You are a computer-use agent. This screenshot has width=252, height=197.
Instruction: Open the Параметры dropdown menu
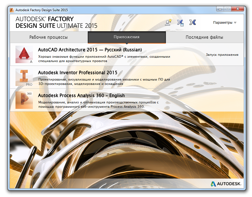pos(225,23)
